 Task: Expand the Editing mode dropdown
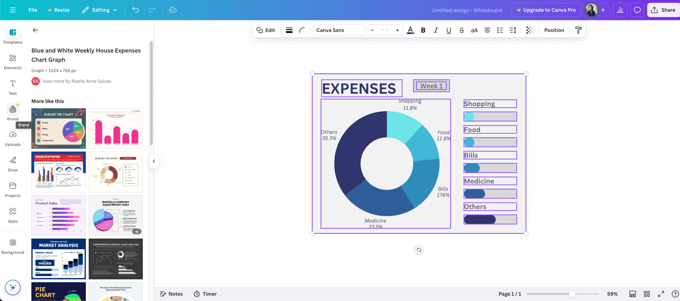coord(100,10)
